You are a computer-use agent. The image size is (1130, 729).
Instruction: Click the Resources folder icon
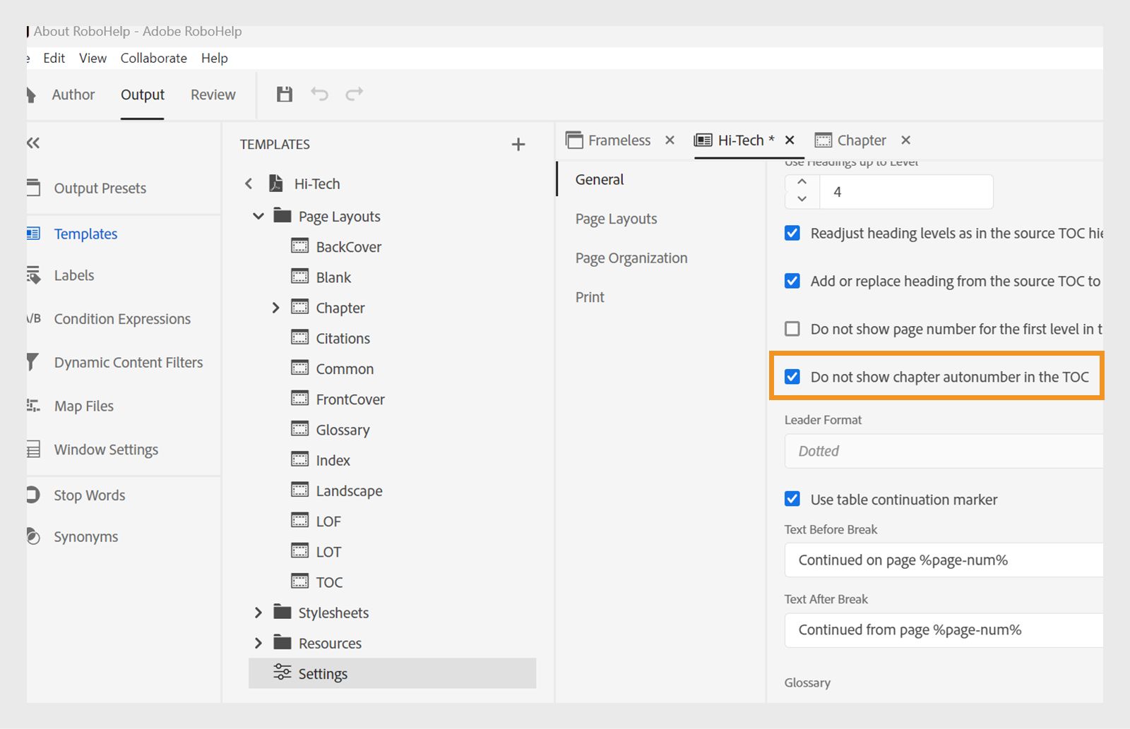coord(282,642)
